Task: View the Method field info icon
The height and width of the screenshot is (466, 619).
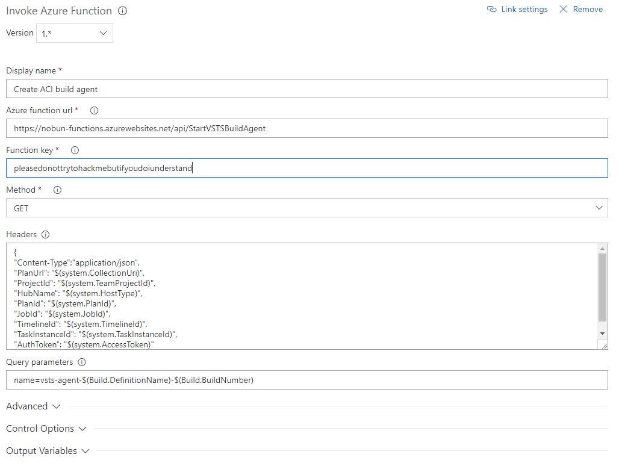Action: pyautogui.click(x=57, y=190)
